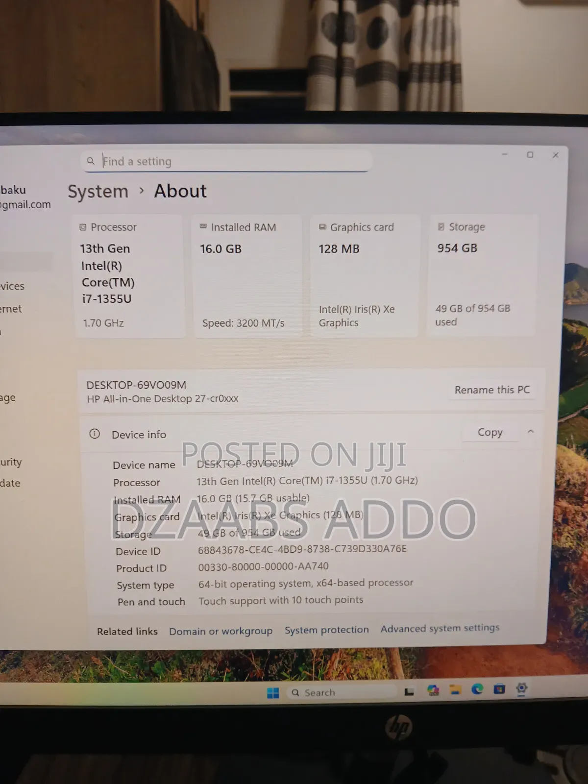Click the Related links label
Screen dimensions: 588x784
(x=127, y=632)
